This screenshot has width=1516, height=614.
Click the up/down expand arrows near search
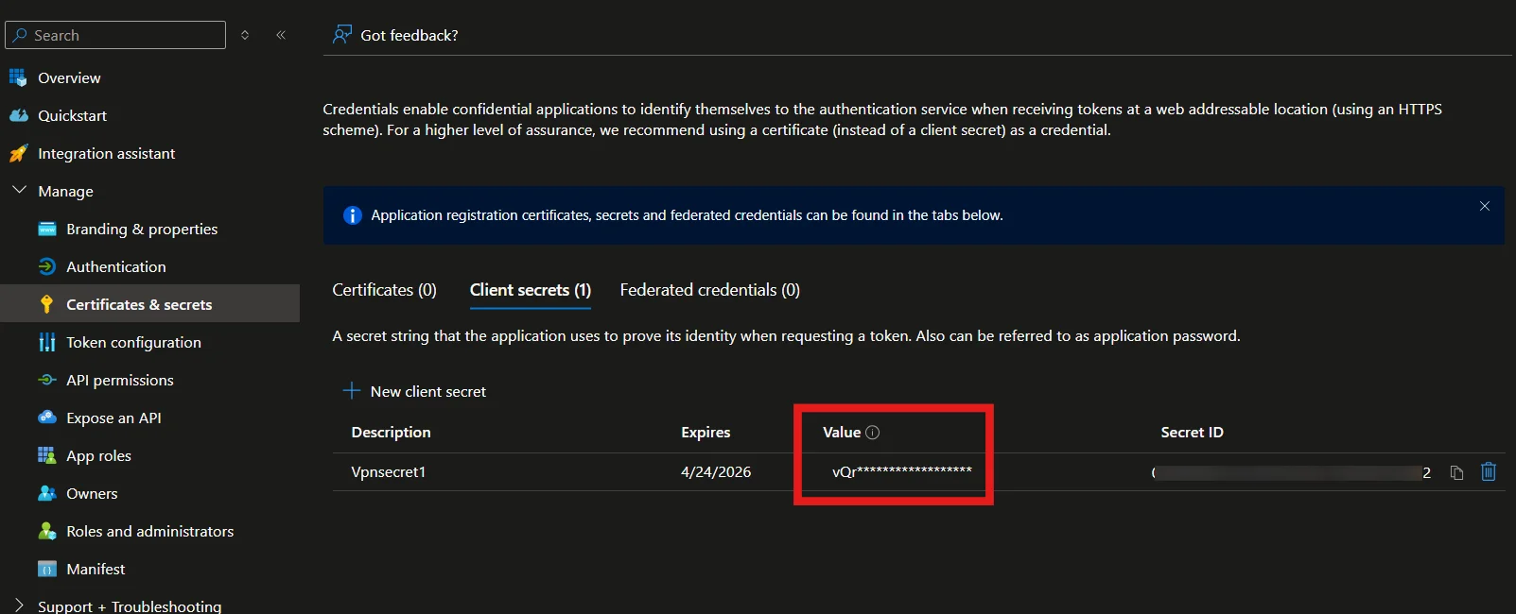245,35
